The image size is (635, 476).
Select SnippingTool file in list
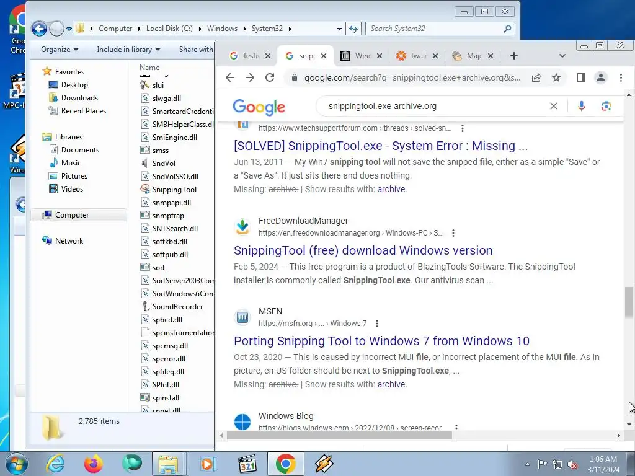coord(174,190)
